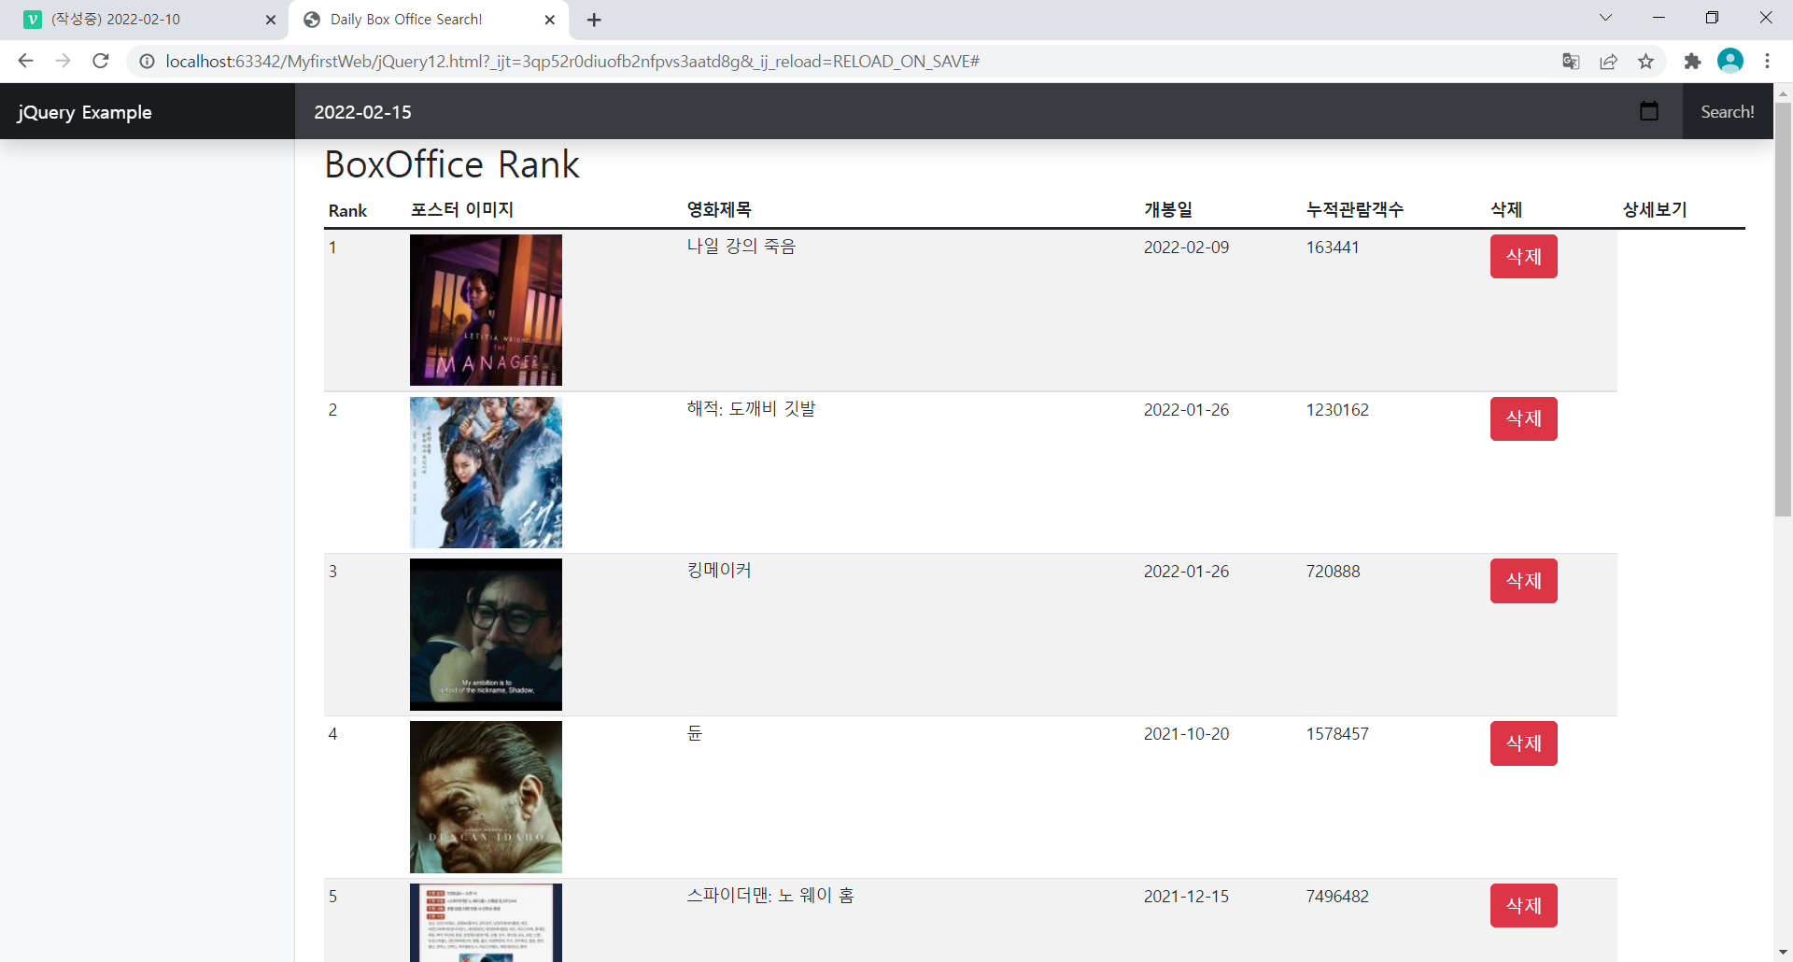
Task: Click the release date 2021-12-15
Action: [1186, 897]
